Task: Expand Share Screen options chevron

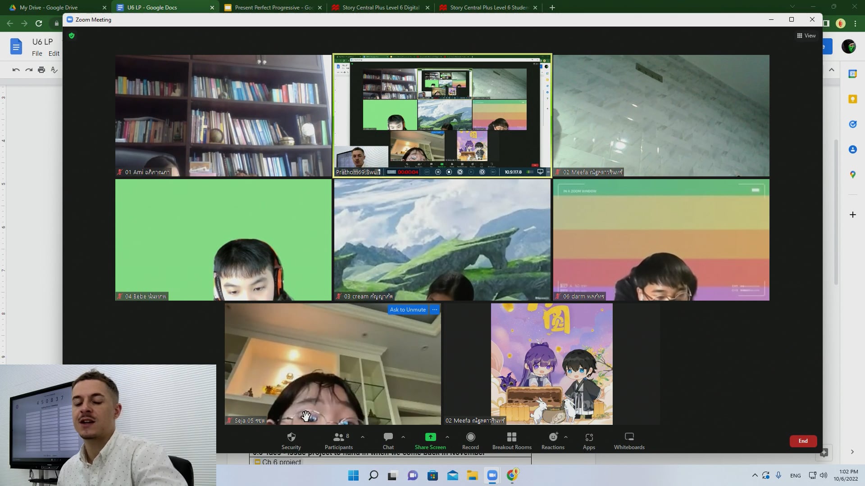Action: coord(447,437)
